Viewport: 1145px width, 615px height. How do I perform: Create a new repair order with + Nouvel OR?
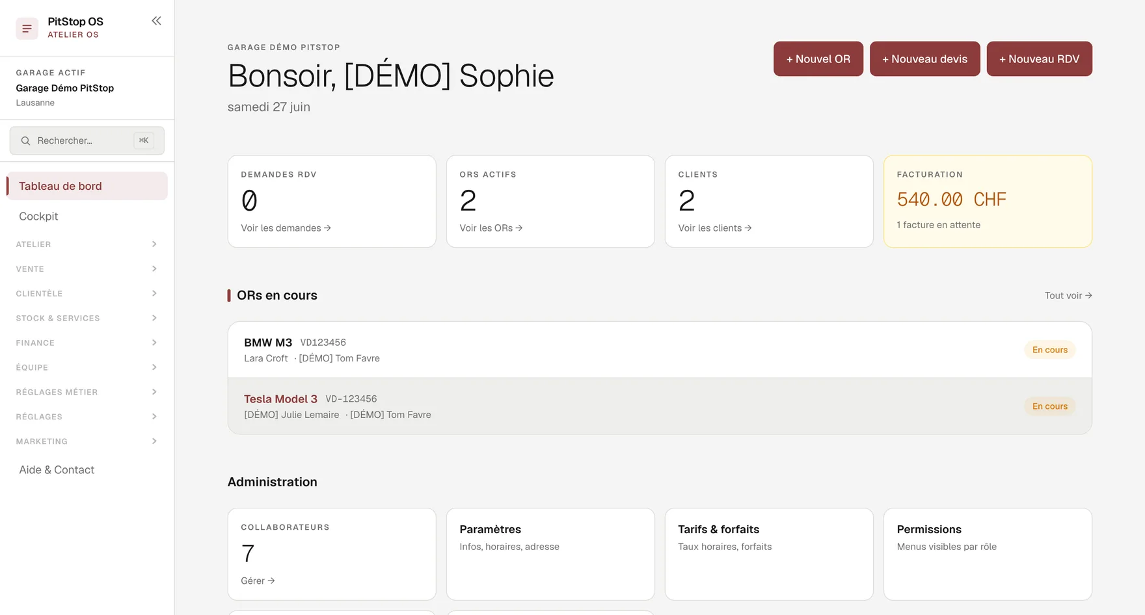(818, 59)
